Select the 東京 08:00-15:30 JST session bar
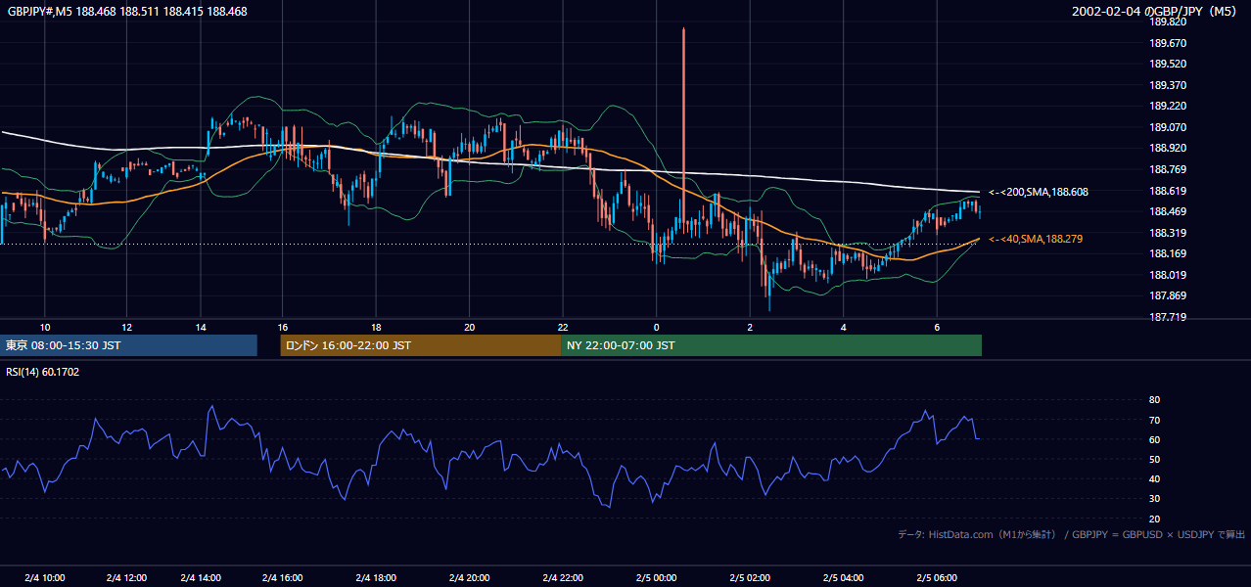The image size is (1251, 587). 128,345
